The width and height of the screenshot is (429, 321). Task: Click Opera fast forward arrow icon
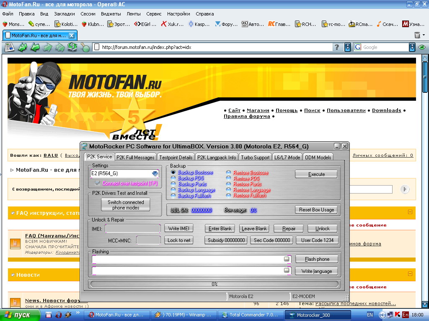click(60, 47)
